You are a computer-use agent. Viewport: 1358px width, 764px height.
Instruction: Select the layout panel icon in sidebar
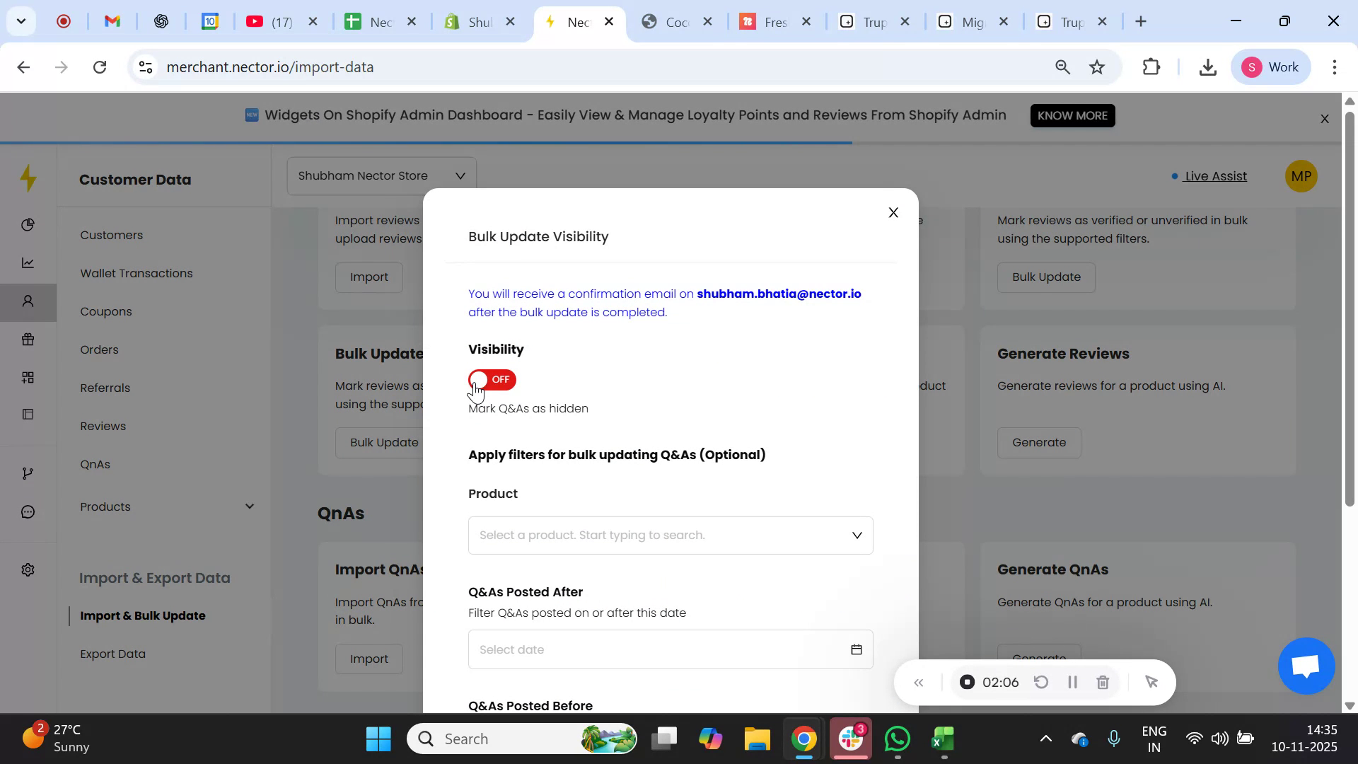point(28,414)
